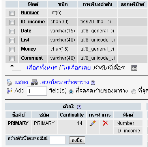Focus the Add field(s) number input

[x=37, y=91]
